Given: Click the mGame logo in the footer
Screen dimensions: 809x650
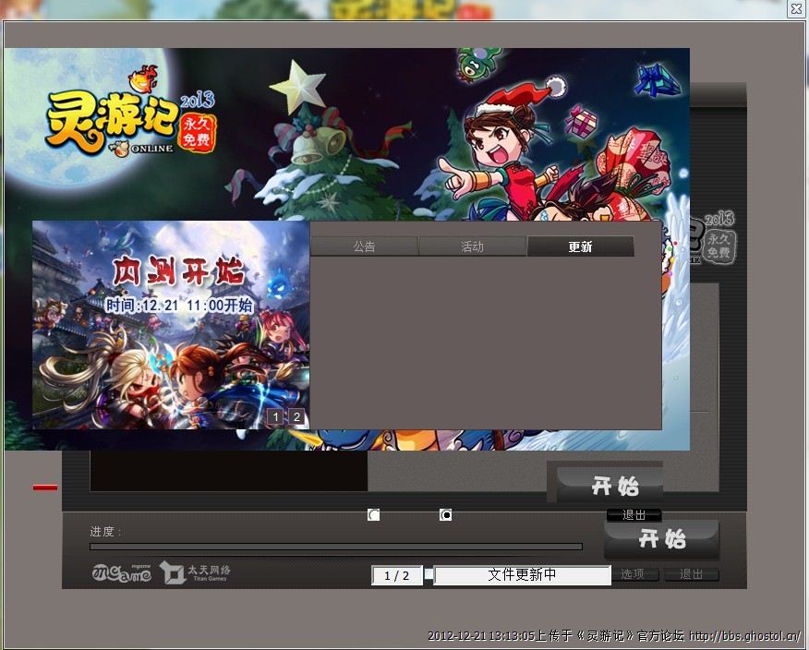Looking at the screenshot, I should [120, 573].
